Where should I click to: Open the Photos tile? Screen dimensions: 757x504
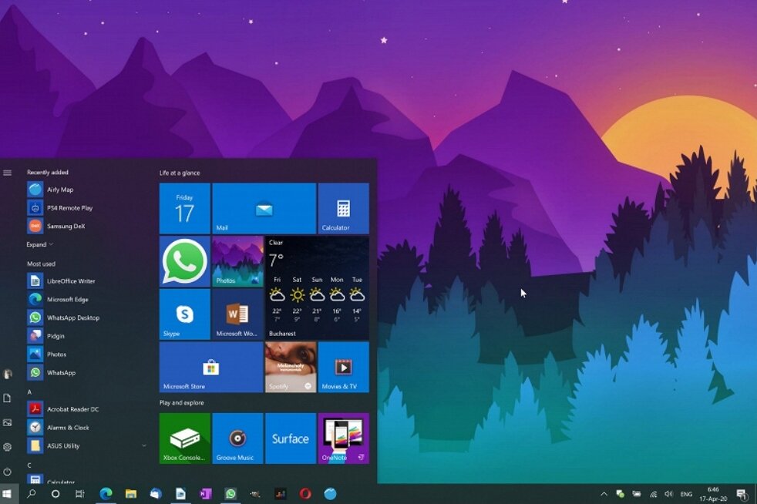237,261
